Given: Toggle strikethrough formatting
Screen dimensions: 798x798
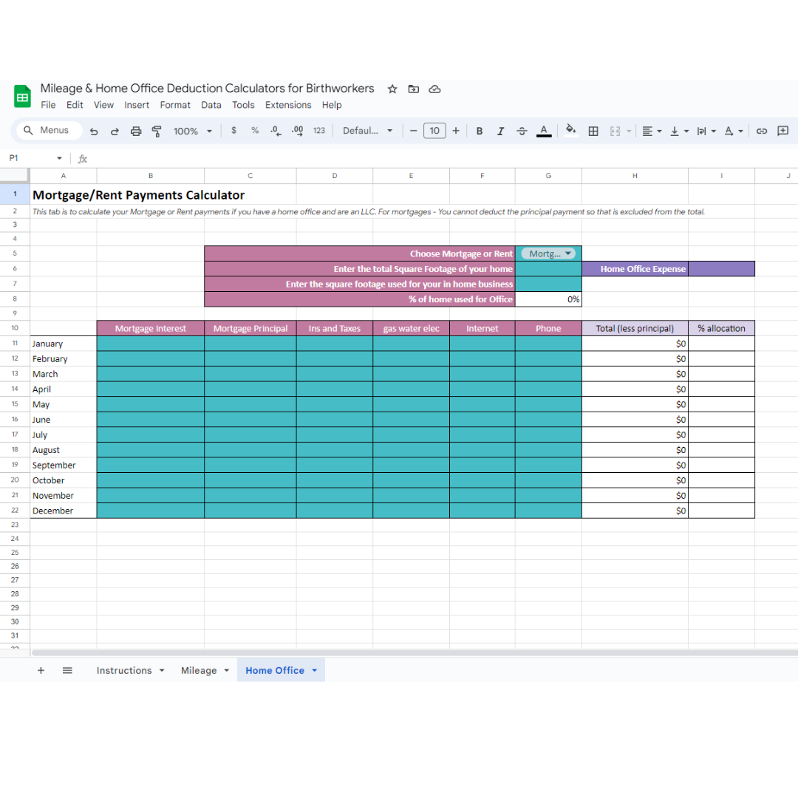Looking at the screenshot, I should pyautogui.click(x=522, y=132).
